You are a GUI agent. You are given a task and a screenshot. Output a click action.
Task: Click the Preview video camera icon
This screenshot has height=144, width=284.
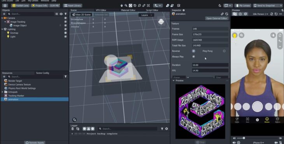(276, 142)
